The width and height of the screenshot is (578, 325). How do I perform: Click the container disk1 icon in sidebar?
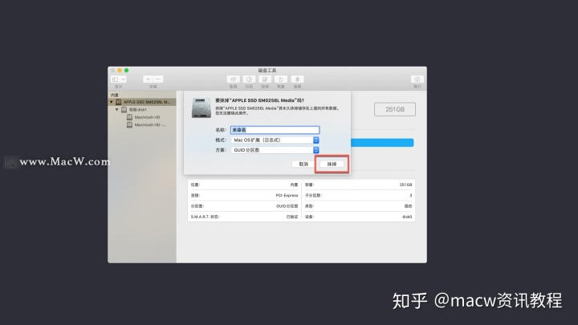click(124, 109)
